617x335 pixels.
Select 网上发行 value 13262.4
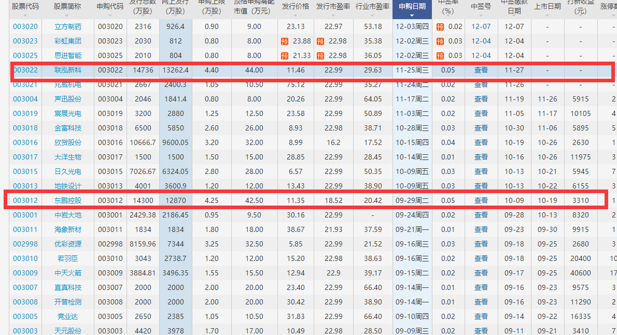coord(175,70)
